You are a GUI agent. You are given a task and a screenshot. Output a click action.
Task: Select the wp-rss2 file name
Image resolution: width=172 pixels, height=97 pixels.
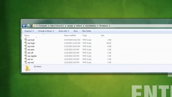(x=31, y=63)
